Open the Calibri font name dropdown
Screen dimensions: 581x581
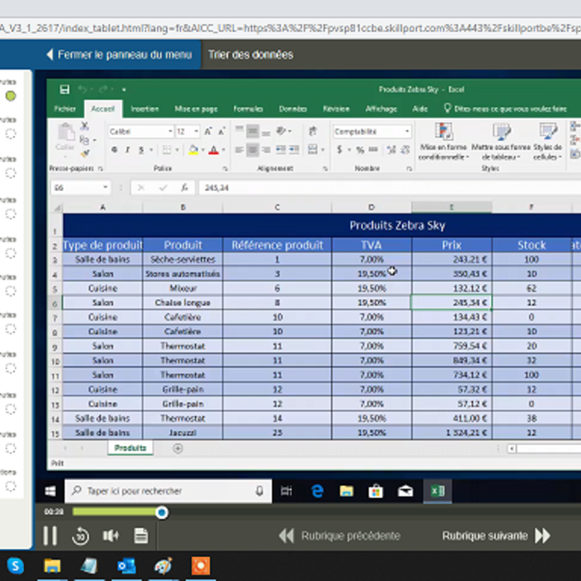tap(170, 131)
